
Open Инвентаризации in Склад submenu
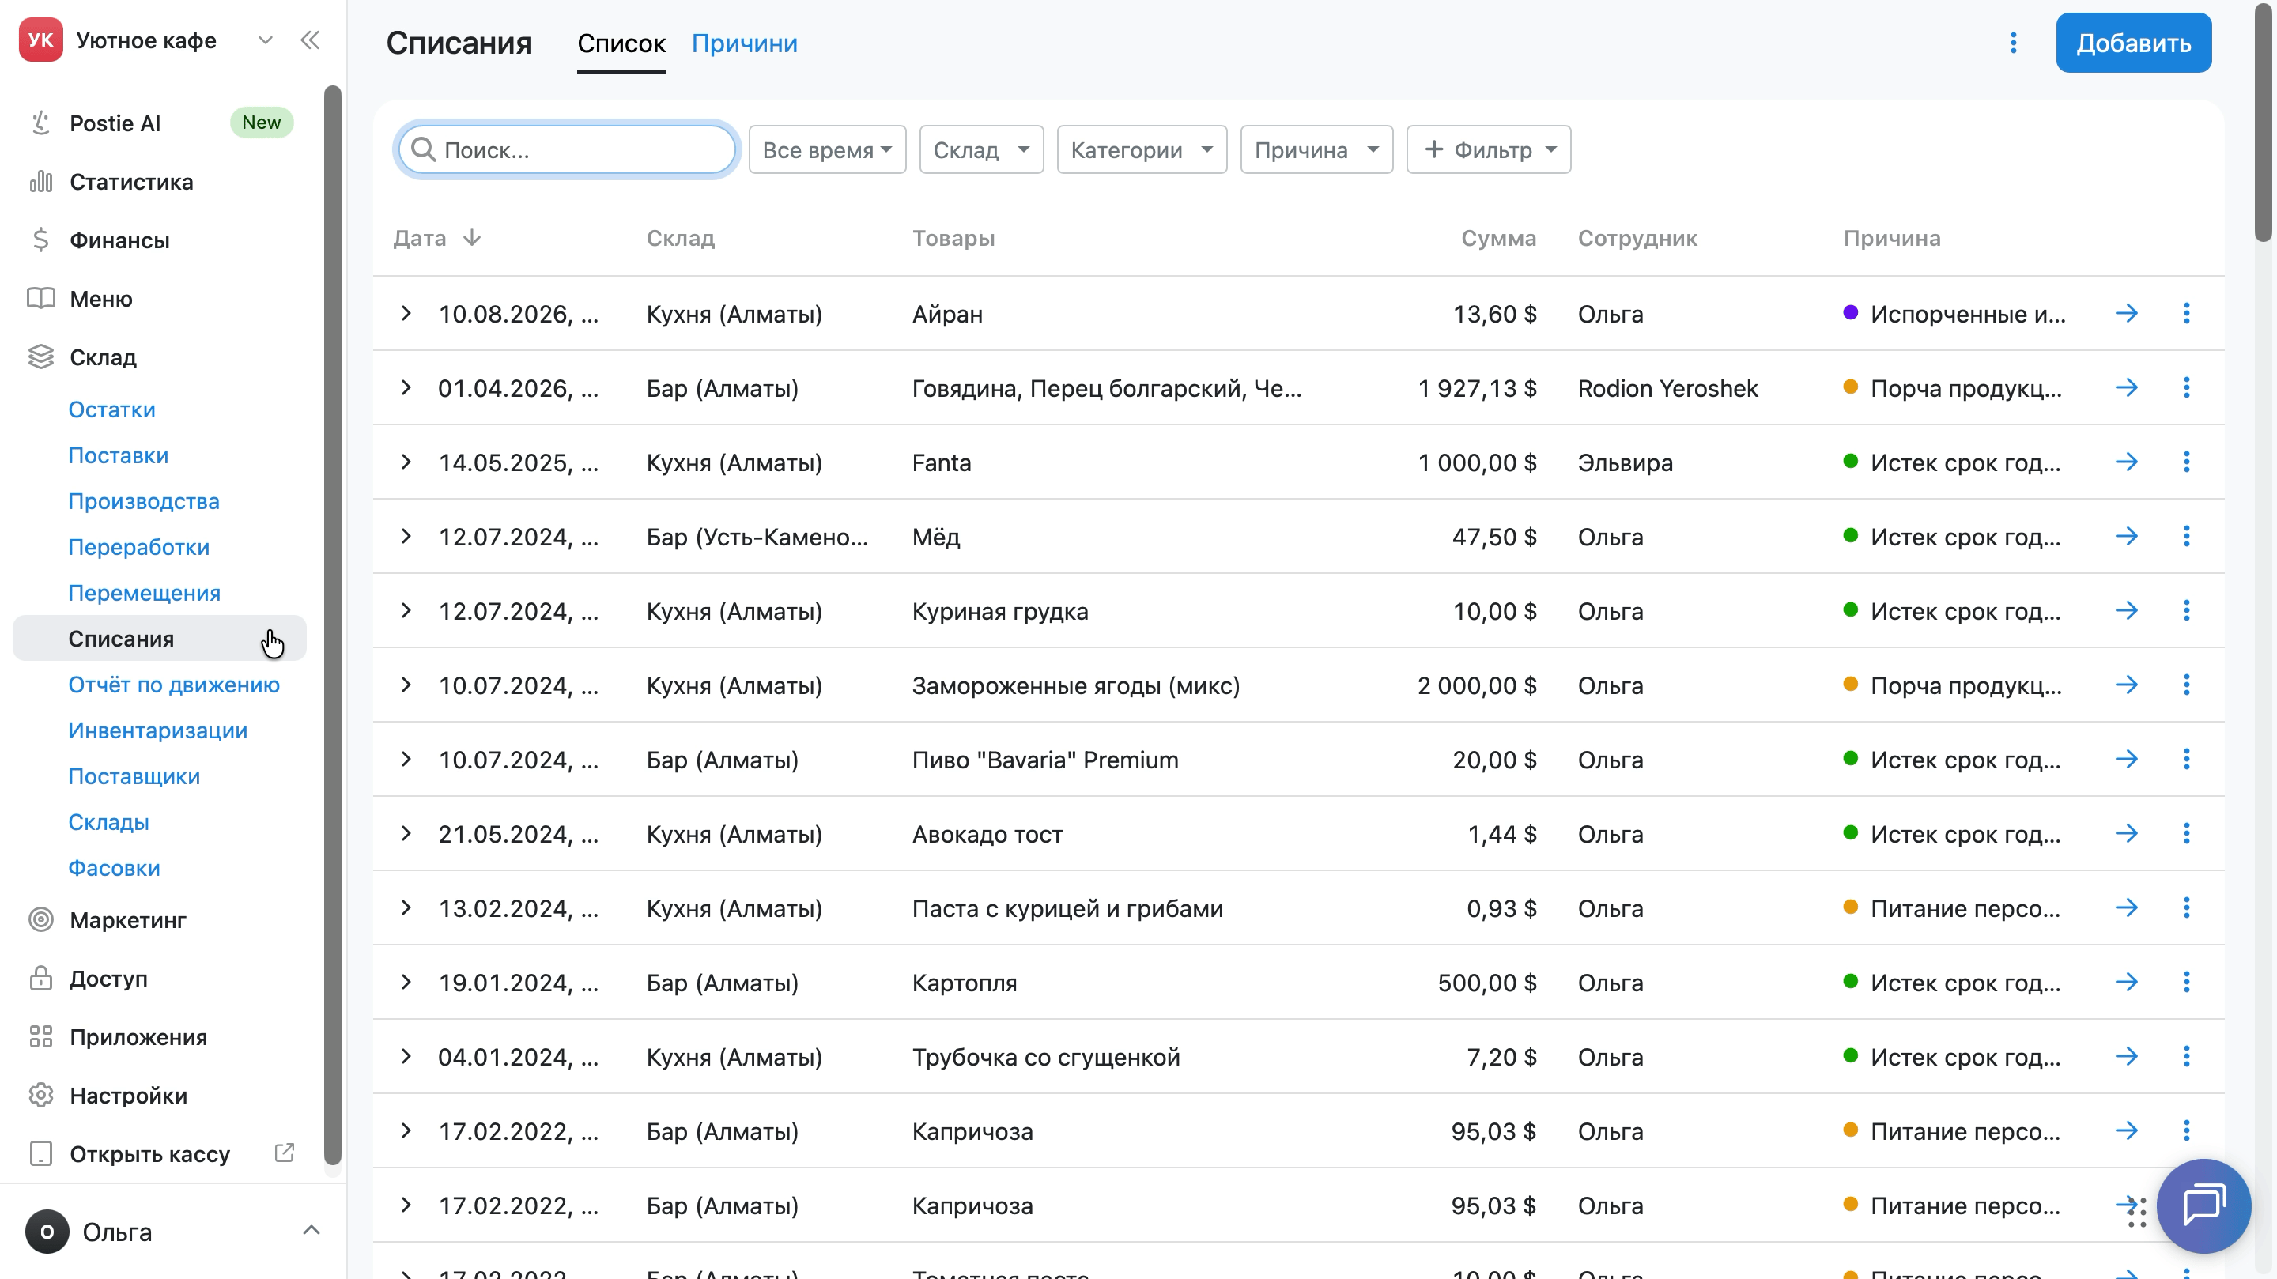(x=157, y=730)
